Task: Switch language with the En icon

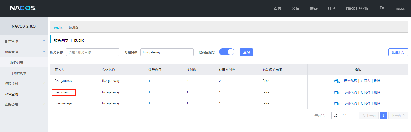Action: 382,8
